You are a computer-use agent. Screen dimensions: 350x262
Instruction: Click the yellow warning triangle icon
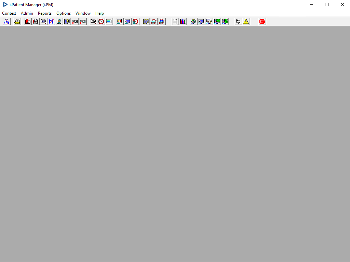pos(246,21)
